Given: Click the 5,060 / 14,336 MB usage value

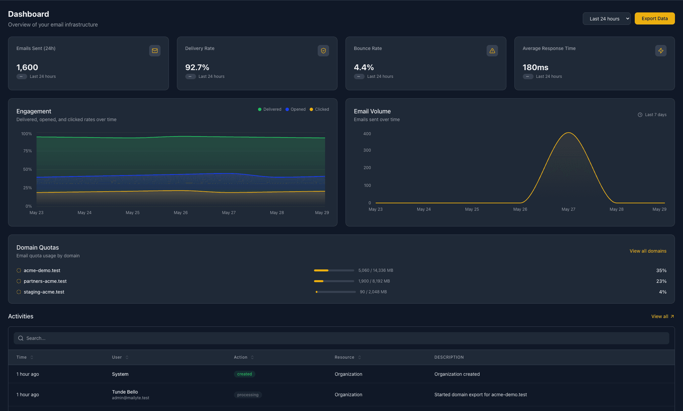Looking at the screenshot, I should coord(376,270).
